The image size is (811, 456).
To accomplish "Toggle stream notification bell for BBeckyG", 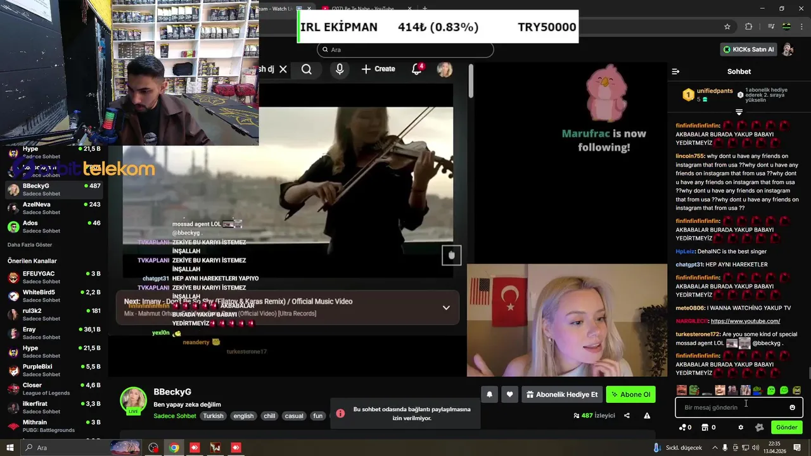I will coord(489,395).
